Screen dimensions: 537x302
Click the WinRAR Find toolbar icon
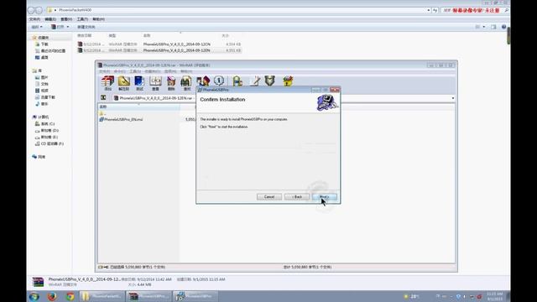186,83
